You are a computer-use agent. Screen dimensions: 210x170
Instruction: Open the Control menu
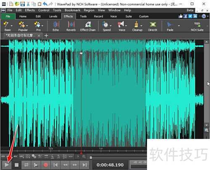pyautogui.click(x=44, y=10)
